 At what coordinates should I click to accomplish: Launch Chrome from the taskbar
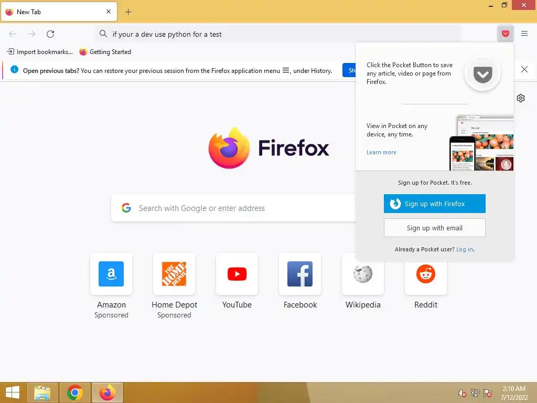click(74, 393)
